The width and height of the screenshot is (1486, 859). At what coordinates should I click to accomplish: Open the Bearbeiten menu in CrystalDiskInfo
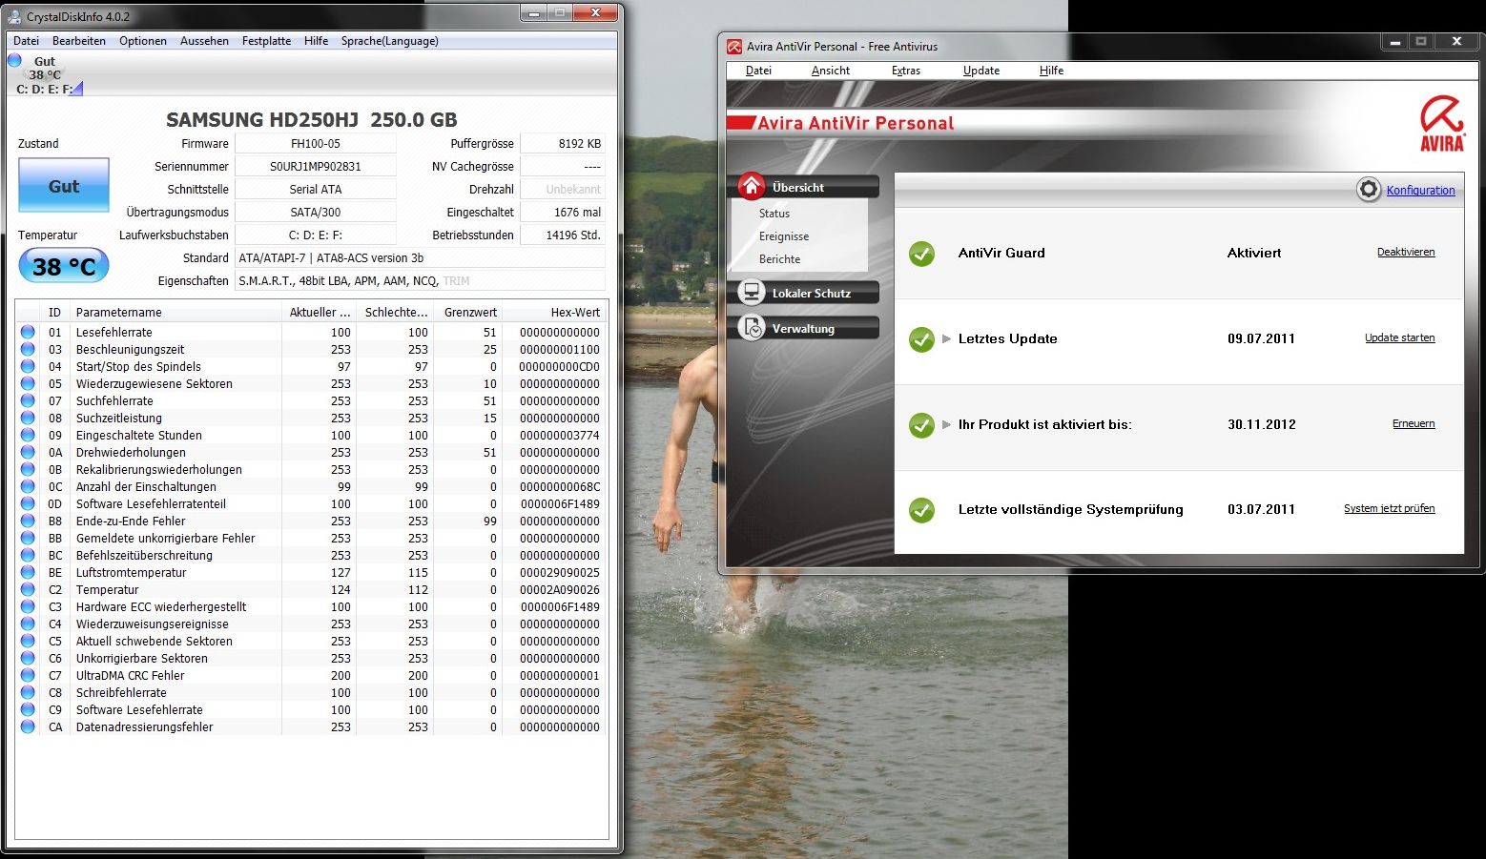(x=79, y=41)
